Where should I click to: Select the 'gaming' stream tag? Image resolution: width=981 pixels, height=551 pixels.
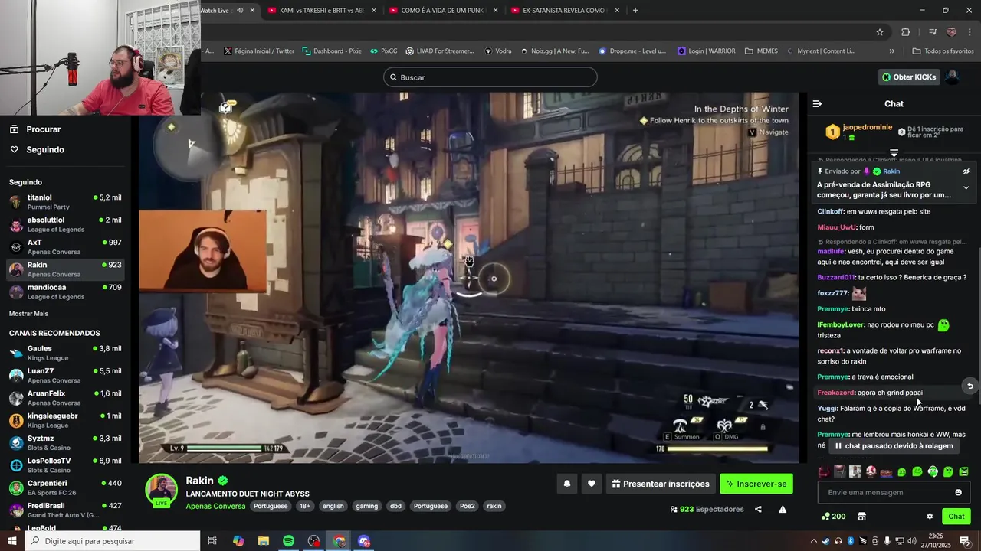click(366, 506)
